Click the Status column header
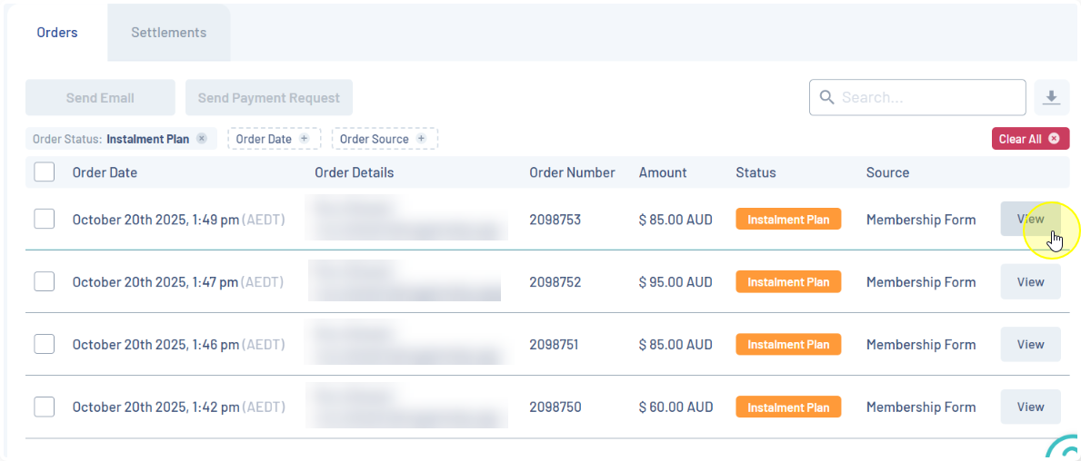This screenshot has height=461, width=1081. click(756, 172)
